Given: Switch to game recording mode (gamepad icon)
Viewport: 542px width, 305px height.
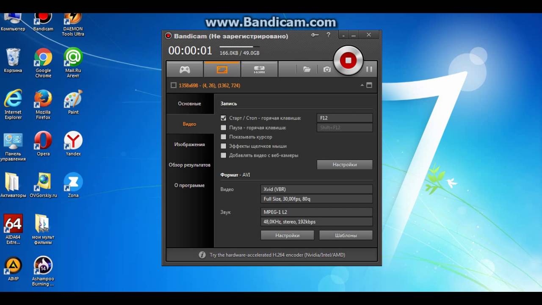Looking at the screenshot, I should [x=185, y=69].
